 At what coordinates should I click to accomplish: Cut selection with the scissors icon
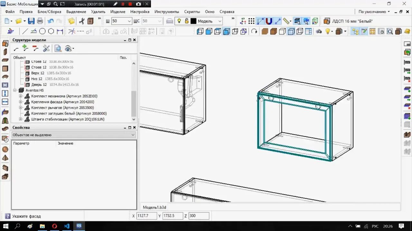(x=81, y=21)
